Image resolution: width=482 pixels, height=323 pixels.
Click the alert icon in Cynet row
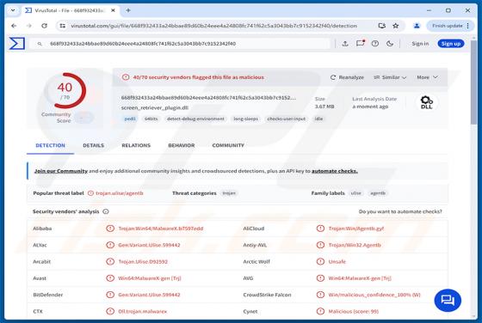[320, 311]
